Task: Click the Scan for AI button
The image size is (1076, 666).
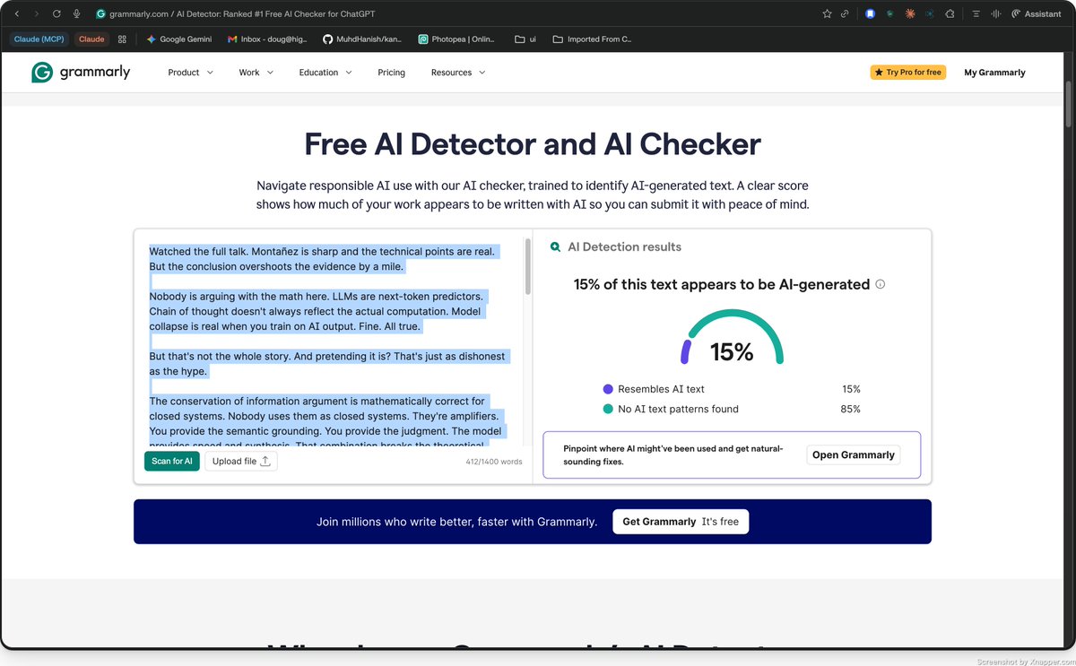Action: pyautogui.click(x=171, y=461)
